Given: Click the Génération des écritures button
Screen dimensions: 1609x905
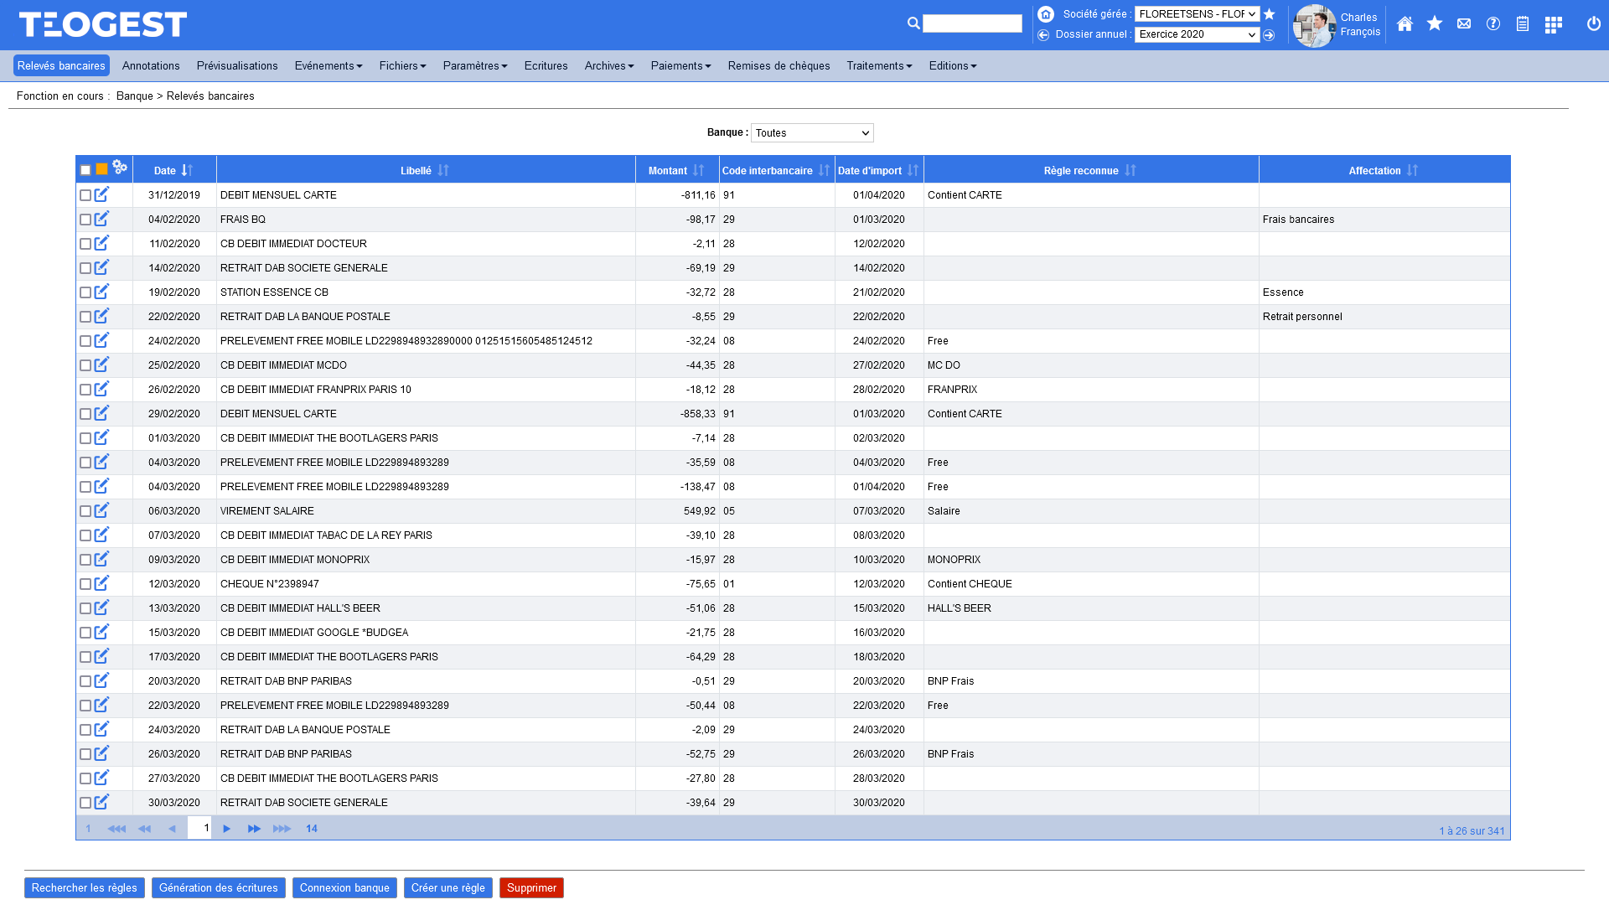Looking at the screenshot, I should point(218,887).
